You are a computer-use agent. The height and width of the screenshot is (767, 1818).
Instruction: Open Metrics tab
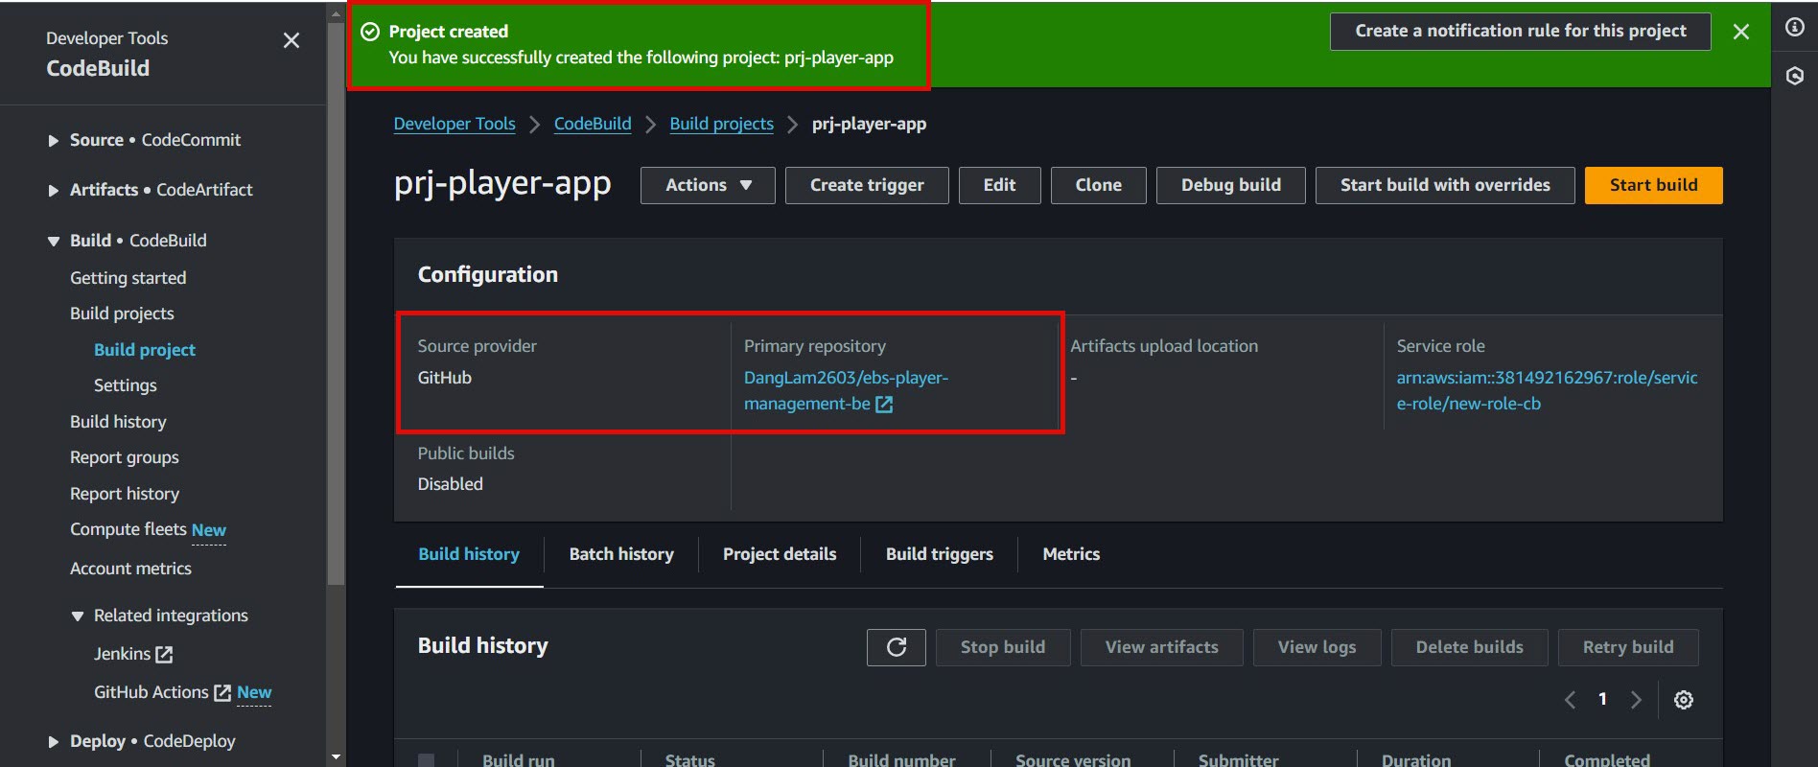coord(1071,554)
